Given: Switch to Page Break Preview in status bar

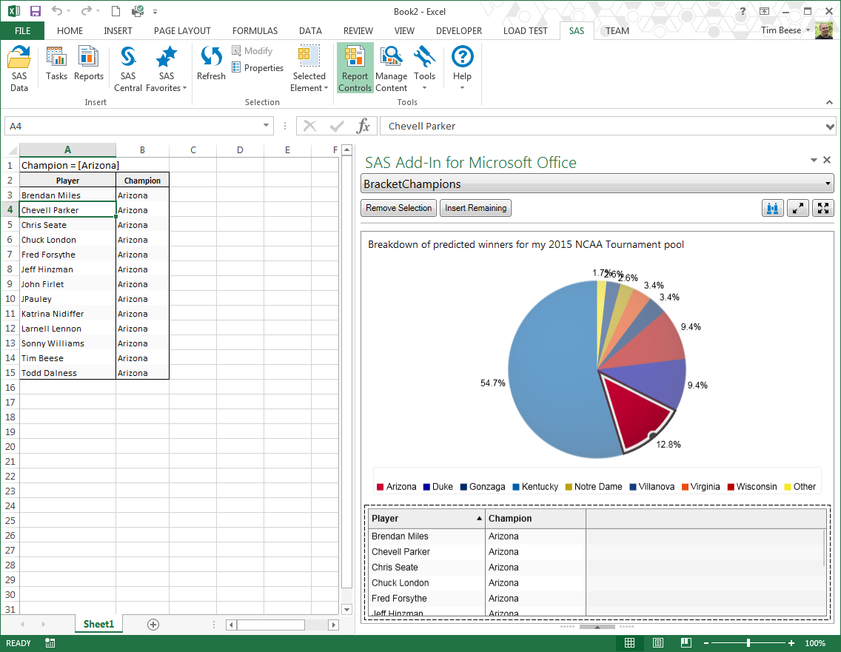Looking at the screenshot, I should pos(686,643).
